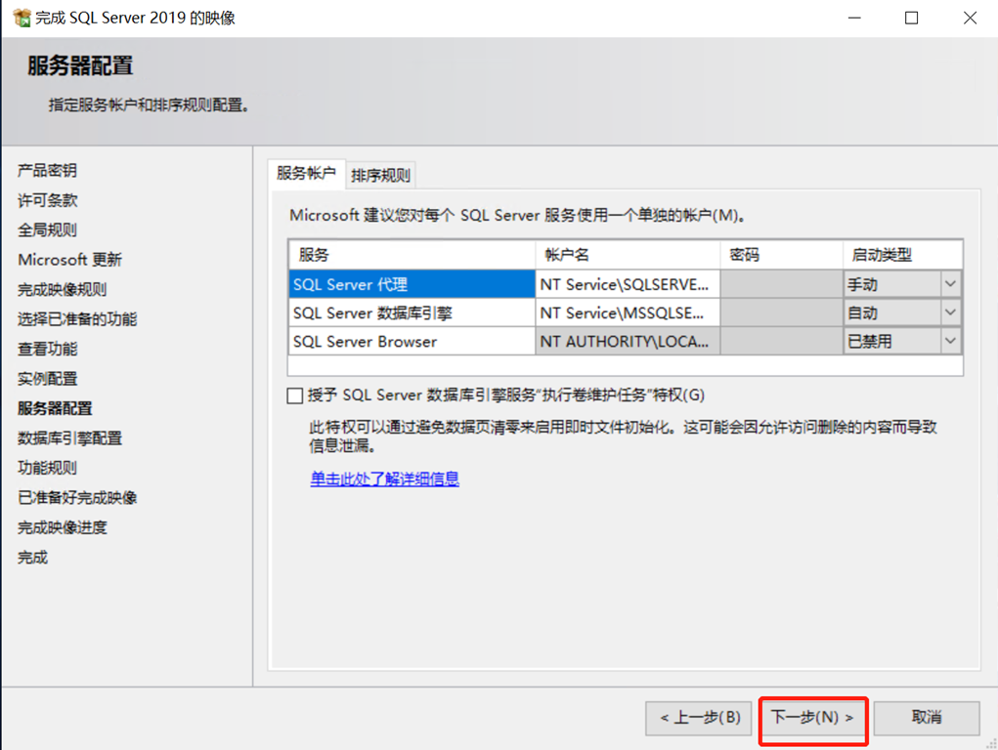The width and height of the screenshot is (998, 750).
Task: Switch to the 排序规则 tab
Action: [x=380, y=176]
